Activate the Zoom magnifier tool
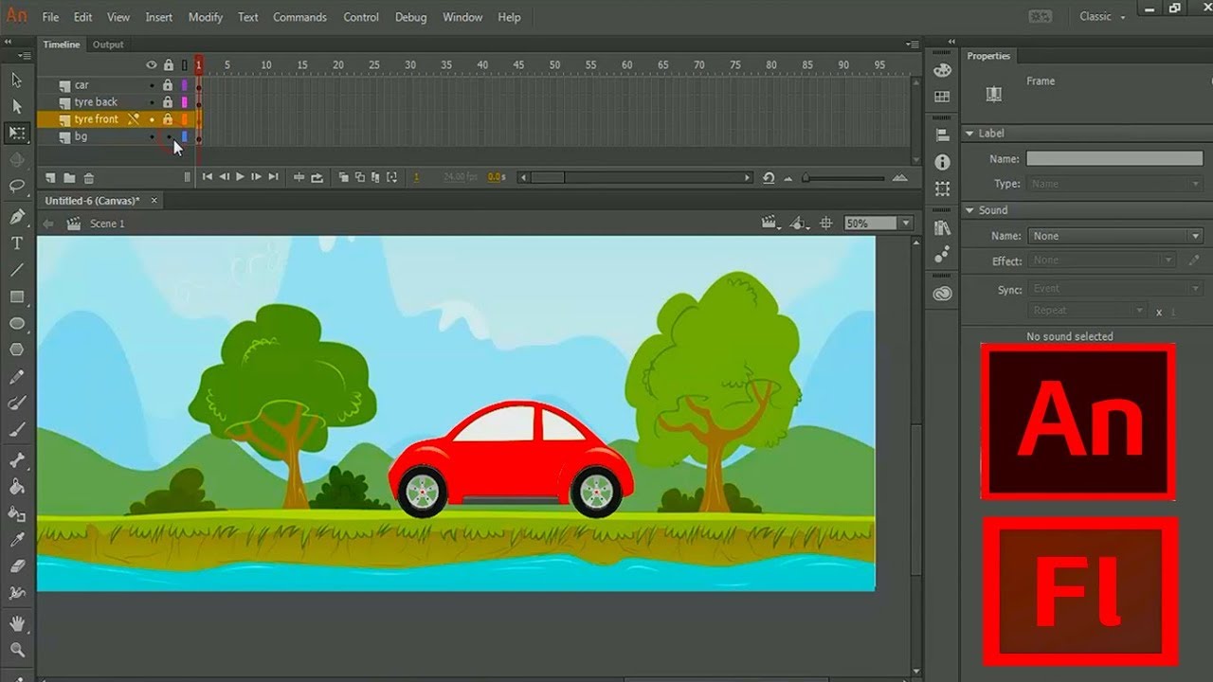 pos(17,650)
